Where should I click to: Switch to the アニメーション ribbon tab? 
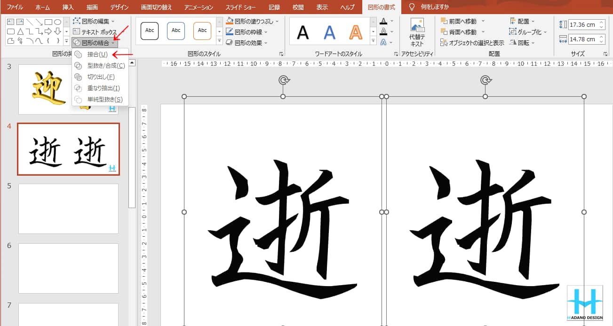(x=199, y=7)
